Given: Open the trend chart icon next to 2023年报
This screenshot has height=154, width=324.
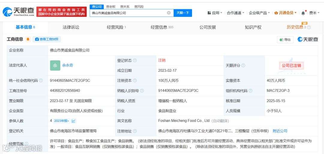Looking at the screenshot, I should 73,121.
